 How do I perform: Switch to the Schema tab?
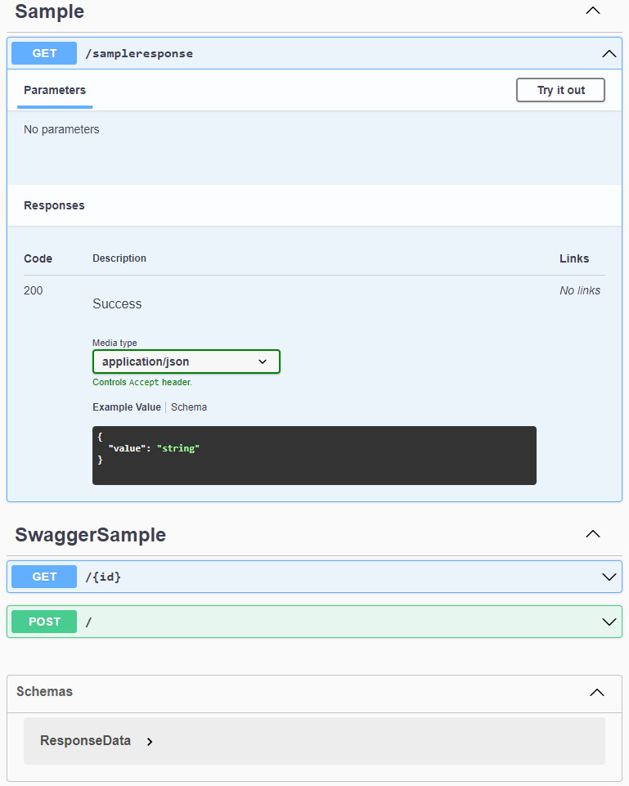tap(189, 407)
